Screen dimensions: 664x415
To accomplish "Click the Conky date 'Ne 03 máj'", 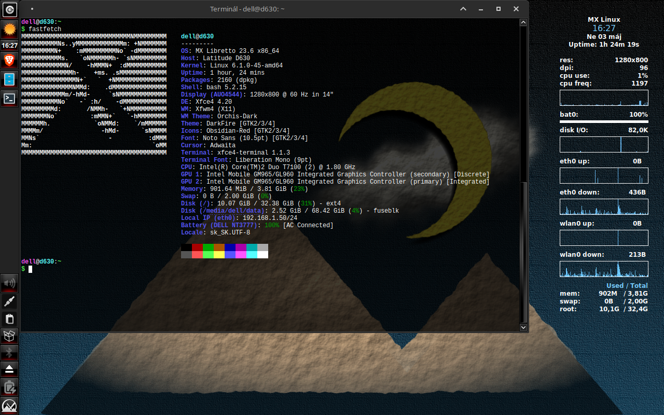I will point(604,36).
